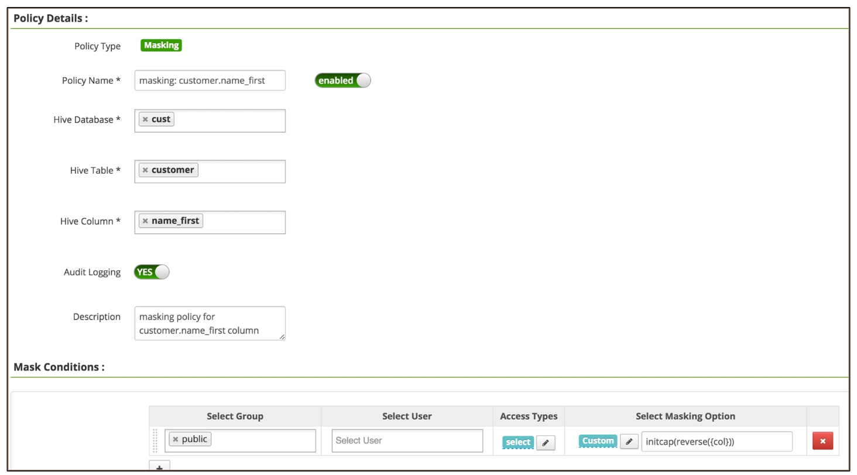The height and width of the screenshot is (475, 857).
Task: Grab the mask condition row drag handle
Action: (x=155, y=441)
